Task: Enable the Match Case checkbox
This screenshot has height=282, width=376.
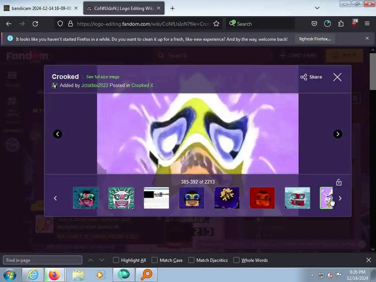Action: pyautogui.click(x=155, y=260)
